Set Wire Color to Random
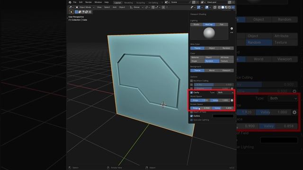The width and height of the screenshot is (303, 170). pos(226,48)
